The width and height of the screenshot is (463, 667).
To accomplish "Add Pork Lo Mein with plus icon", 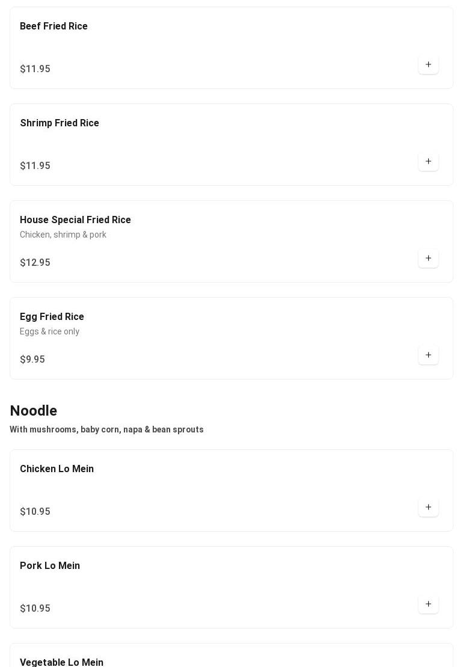I will (x=428, y=604).
